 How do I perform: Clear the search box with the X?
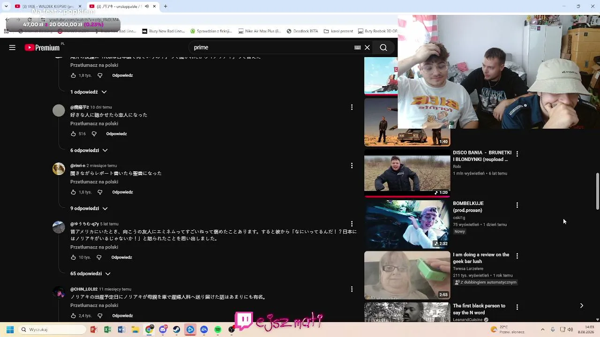(367, 47)
